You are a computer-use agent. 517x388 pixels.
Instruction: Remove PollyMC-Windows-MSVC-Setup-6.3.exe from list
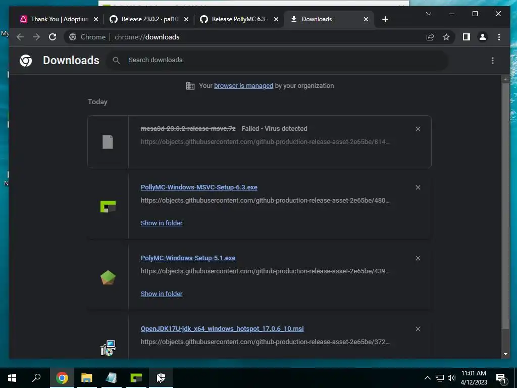418,187
